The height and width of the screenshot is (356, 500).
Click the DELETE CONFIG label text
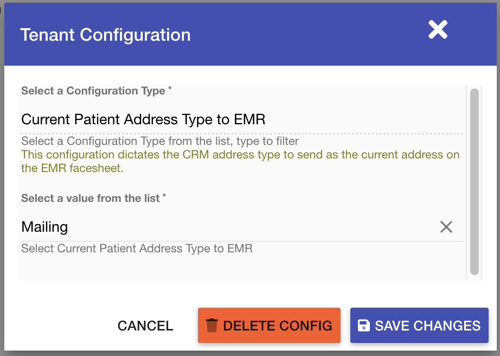click(278, 326)
